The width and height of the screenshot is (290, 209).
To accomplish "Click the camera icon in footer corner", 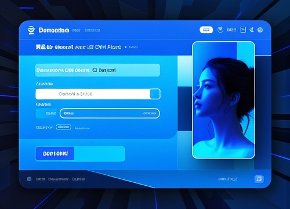I will [x=259, y=179].
